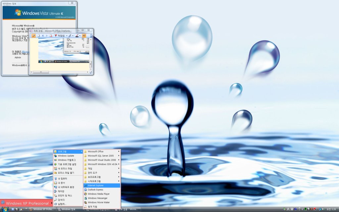This screenshot has width=339, height=212.
Task: Expand the 시작프로그램 folder submenu
Action: 102,181
